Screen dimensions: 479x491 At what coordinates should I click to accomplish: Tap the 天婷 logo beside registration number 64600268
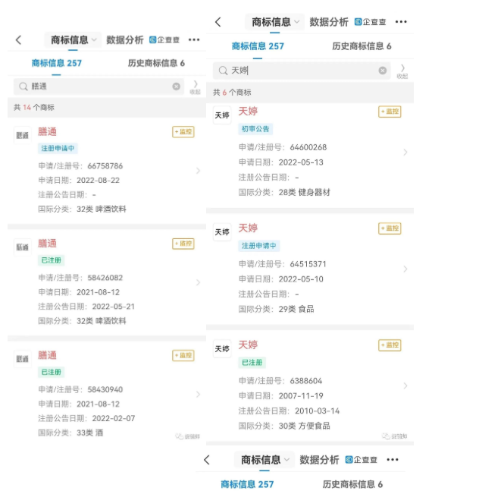(222, 115)
